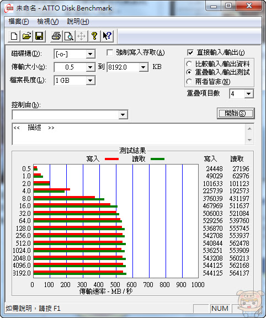Expand the 磁碟機 drive dropdown
This screenshot has width=266, height=318.
click(90, 54)
